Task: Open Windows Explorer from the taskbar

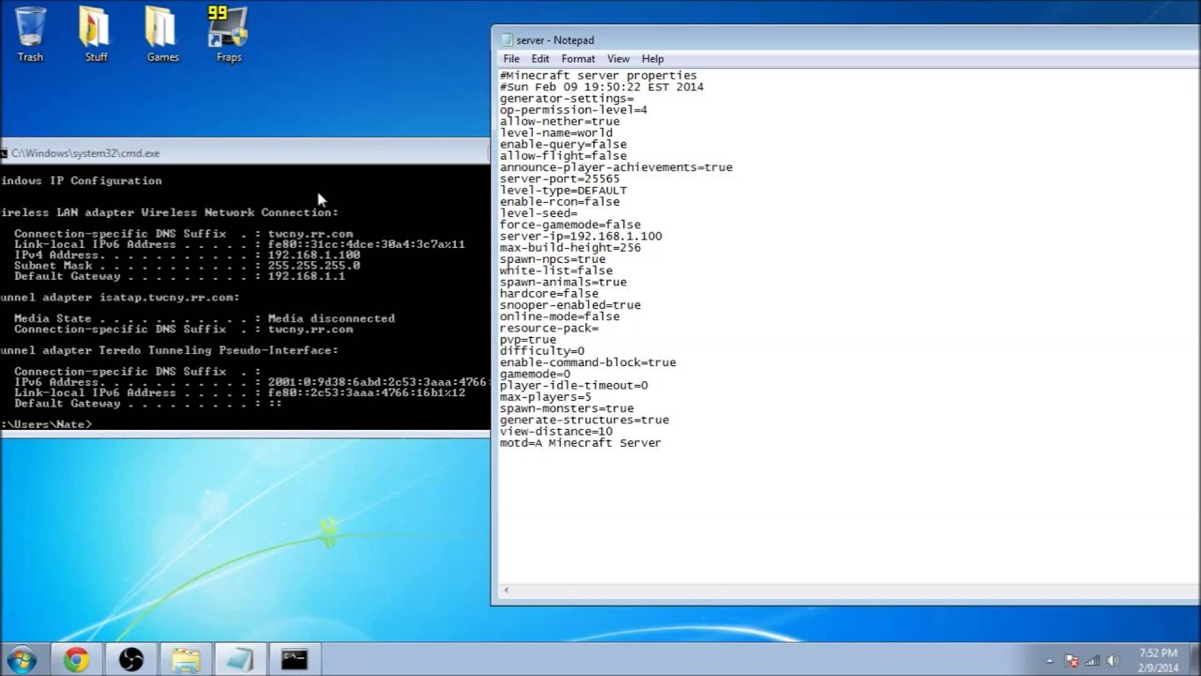Action: pyautogui.click(x=185, y=659)
